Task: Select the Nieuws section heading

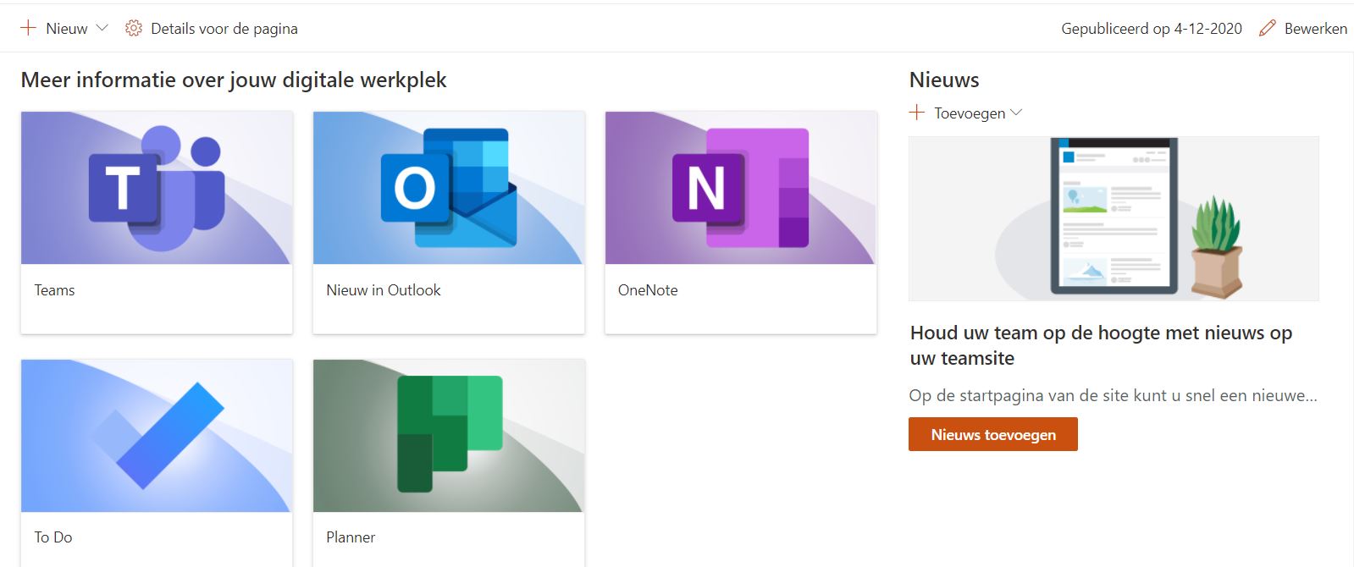Action: (x=944, y=80)
